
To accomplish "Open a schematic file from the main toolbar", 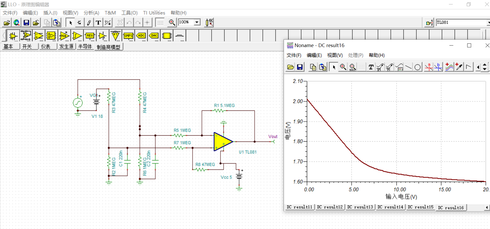I will click(7, 23).
